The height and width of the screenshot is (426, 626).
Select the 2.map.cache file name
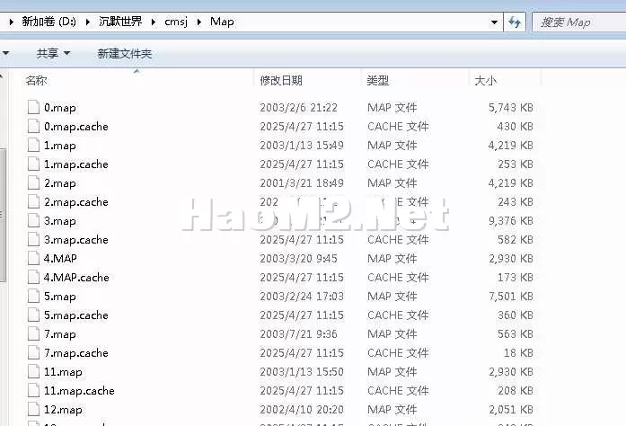75,202
